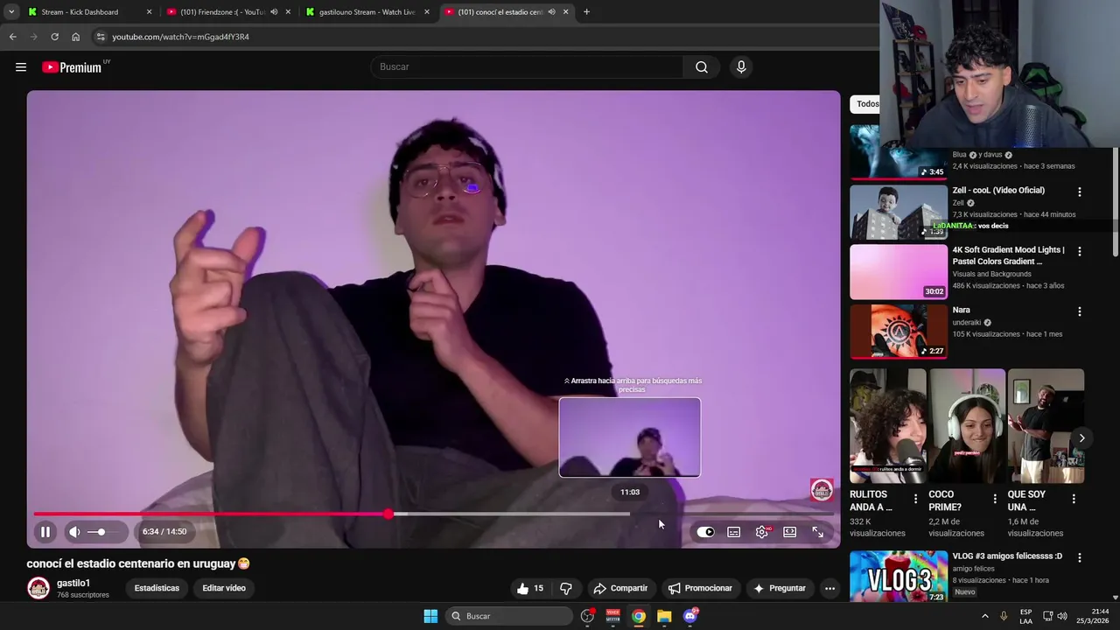Click channel watermark logo in video
Image resolution: width=1120 pixels, height=630 pixels.
tap(822, 490)
